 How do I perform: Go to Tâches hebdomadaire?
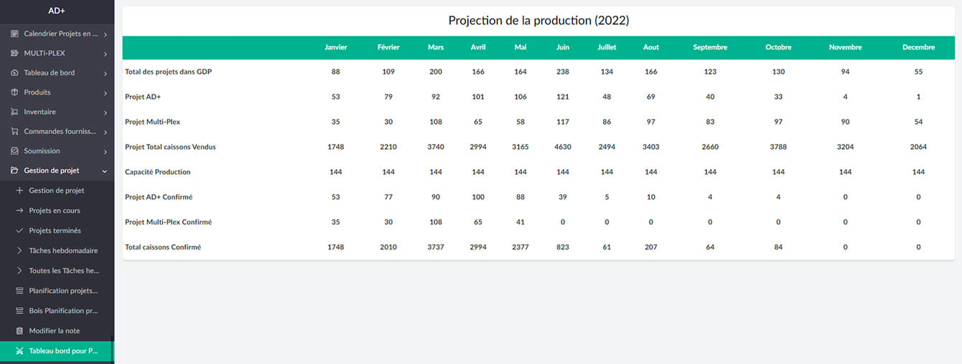(63, 251)
